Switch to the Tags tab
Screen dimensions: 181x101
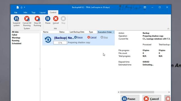(x=33, y=12)
